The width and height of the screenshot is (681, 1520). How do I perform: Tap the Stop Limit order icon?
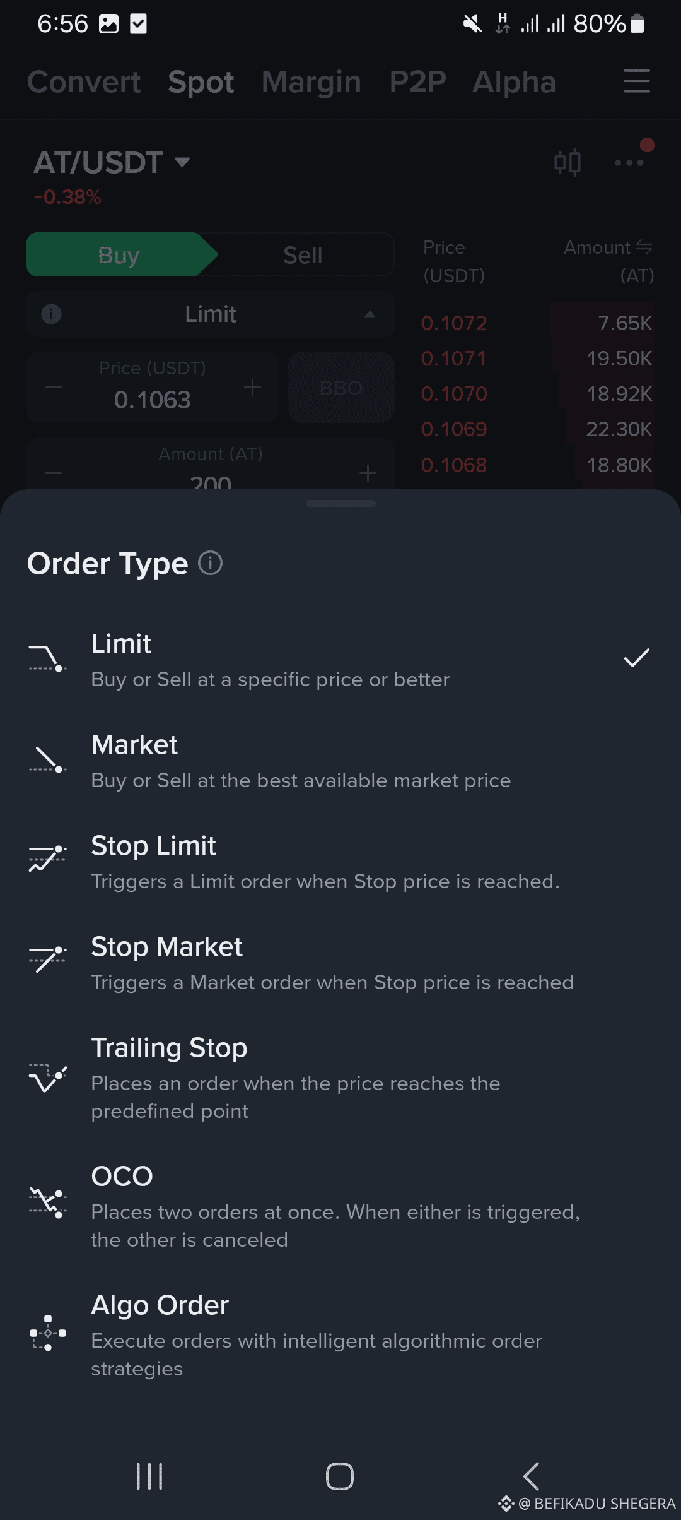coord(47,858)
